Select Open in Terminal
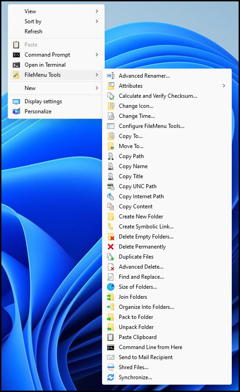The image size is (240, 392). pyautogui.click(x=56, y=65)
